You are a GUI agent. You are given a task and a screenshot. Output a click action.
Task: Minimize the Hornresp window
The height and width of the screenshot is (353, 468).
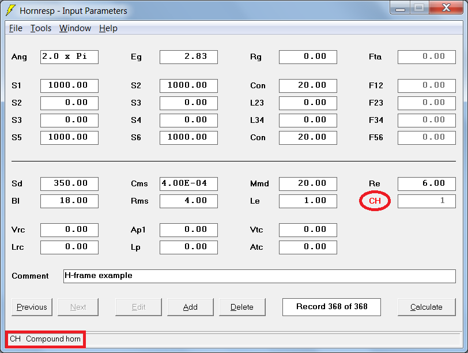(400, 8)
